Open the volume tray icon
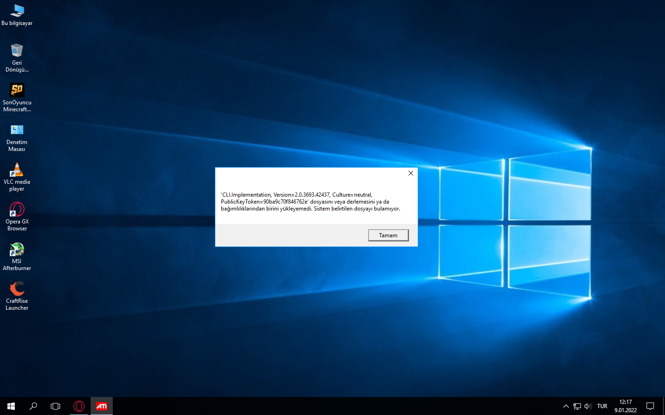 coord(588,406)
